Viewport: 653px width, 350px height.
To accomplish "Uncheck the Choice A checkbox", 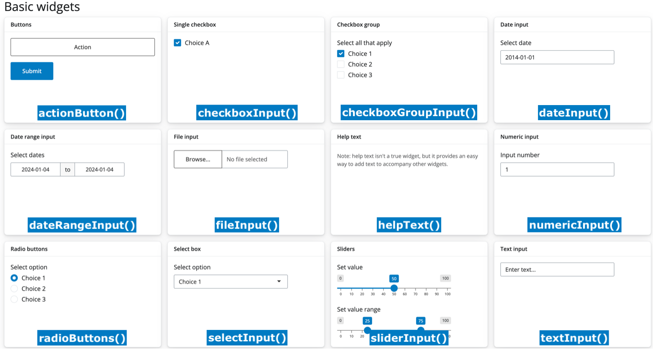I will click(178, 43).
